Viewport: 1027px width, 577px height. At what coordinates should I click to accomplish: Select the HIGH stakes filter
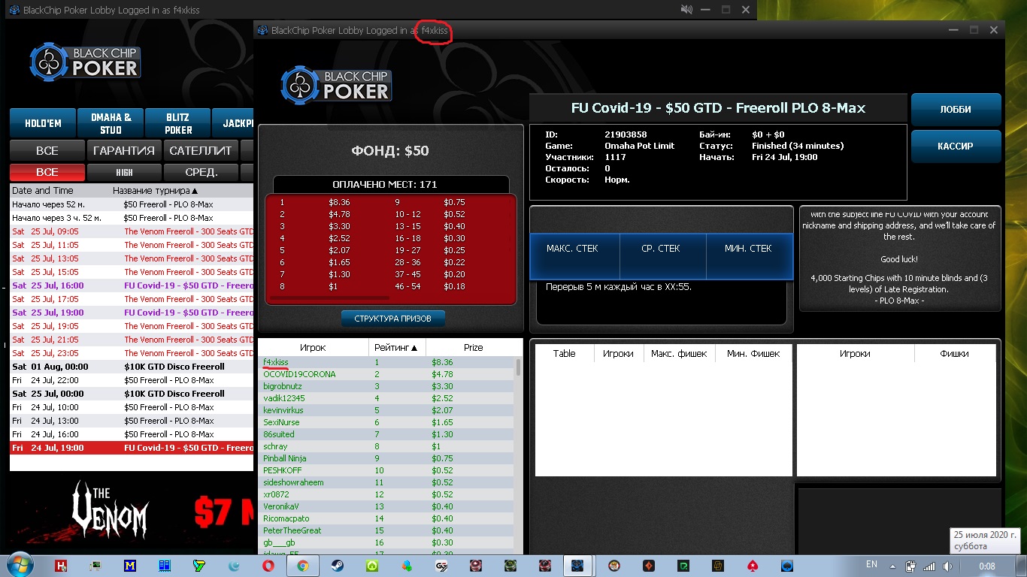click(x=123, y=172)
